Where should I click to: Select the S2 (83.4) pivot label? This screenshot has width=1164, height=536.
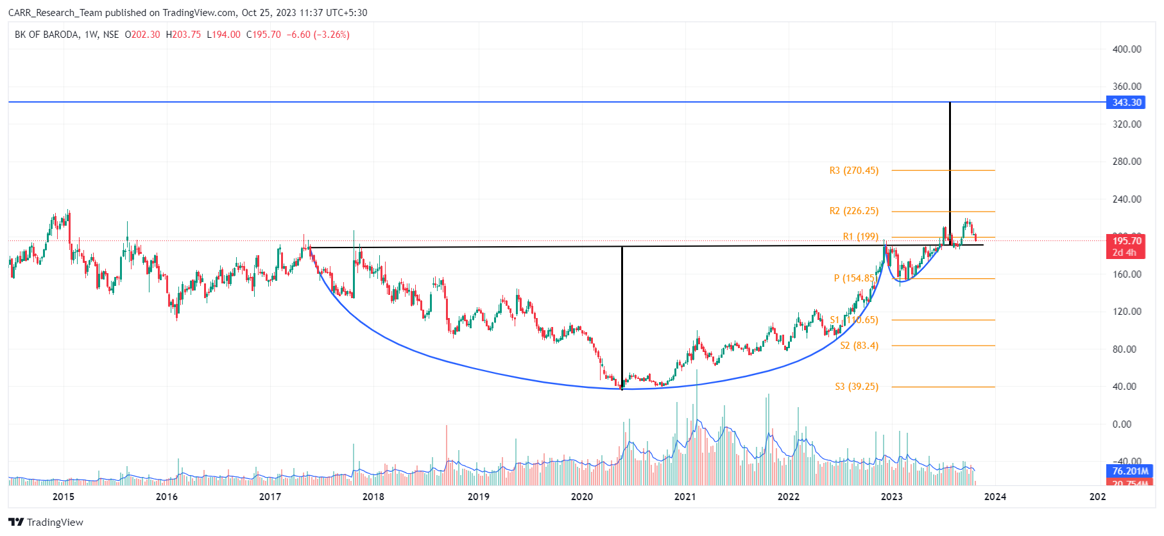click(859, 346)
